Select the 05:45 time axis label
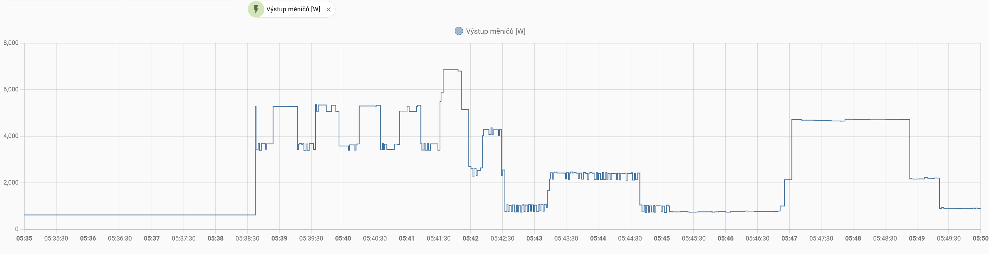This screenshot has height=254, width=989. point(661,238)
